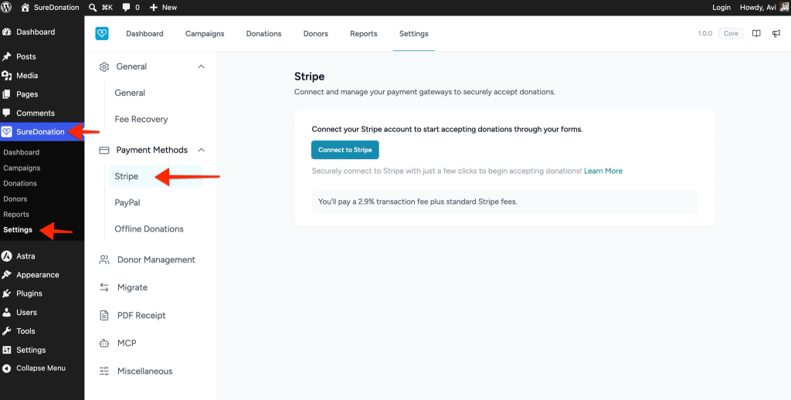Collapse the General section chevron
791x400 pixels.
coord(202,66)
